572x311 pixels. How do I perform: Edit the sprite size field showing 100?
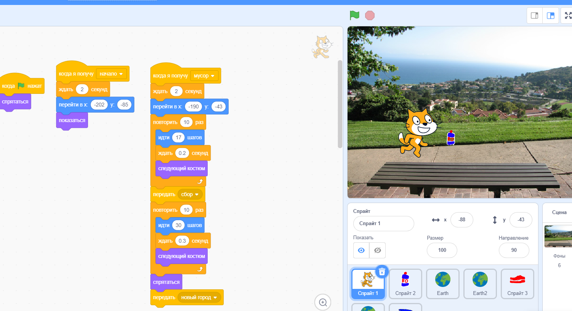point(442,250)
